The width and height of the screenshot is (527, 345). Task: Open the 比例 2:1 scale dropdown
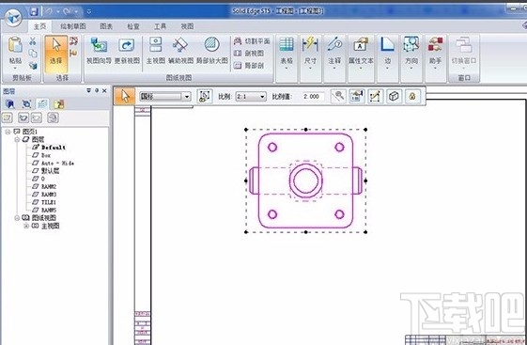[251, 97]
